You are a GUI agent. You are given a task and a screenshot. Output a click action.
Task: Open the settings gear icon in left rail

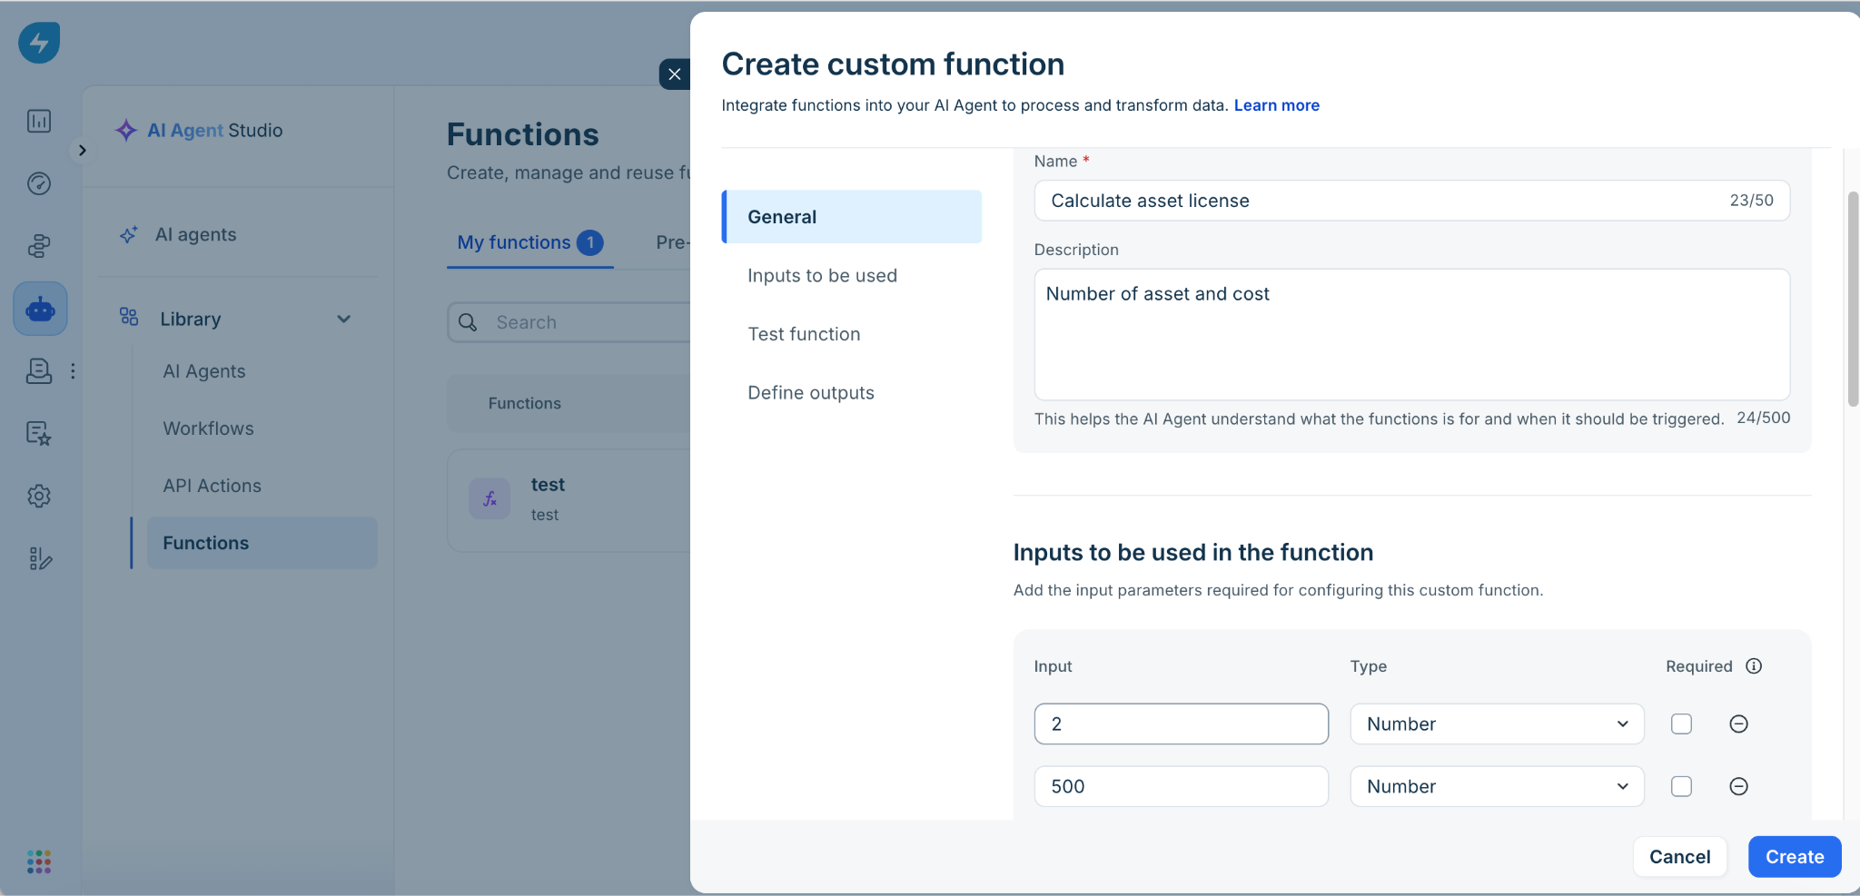point(39,496)
